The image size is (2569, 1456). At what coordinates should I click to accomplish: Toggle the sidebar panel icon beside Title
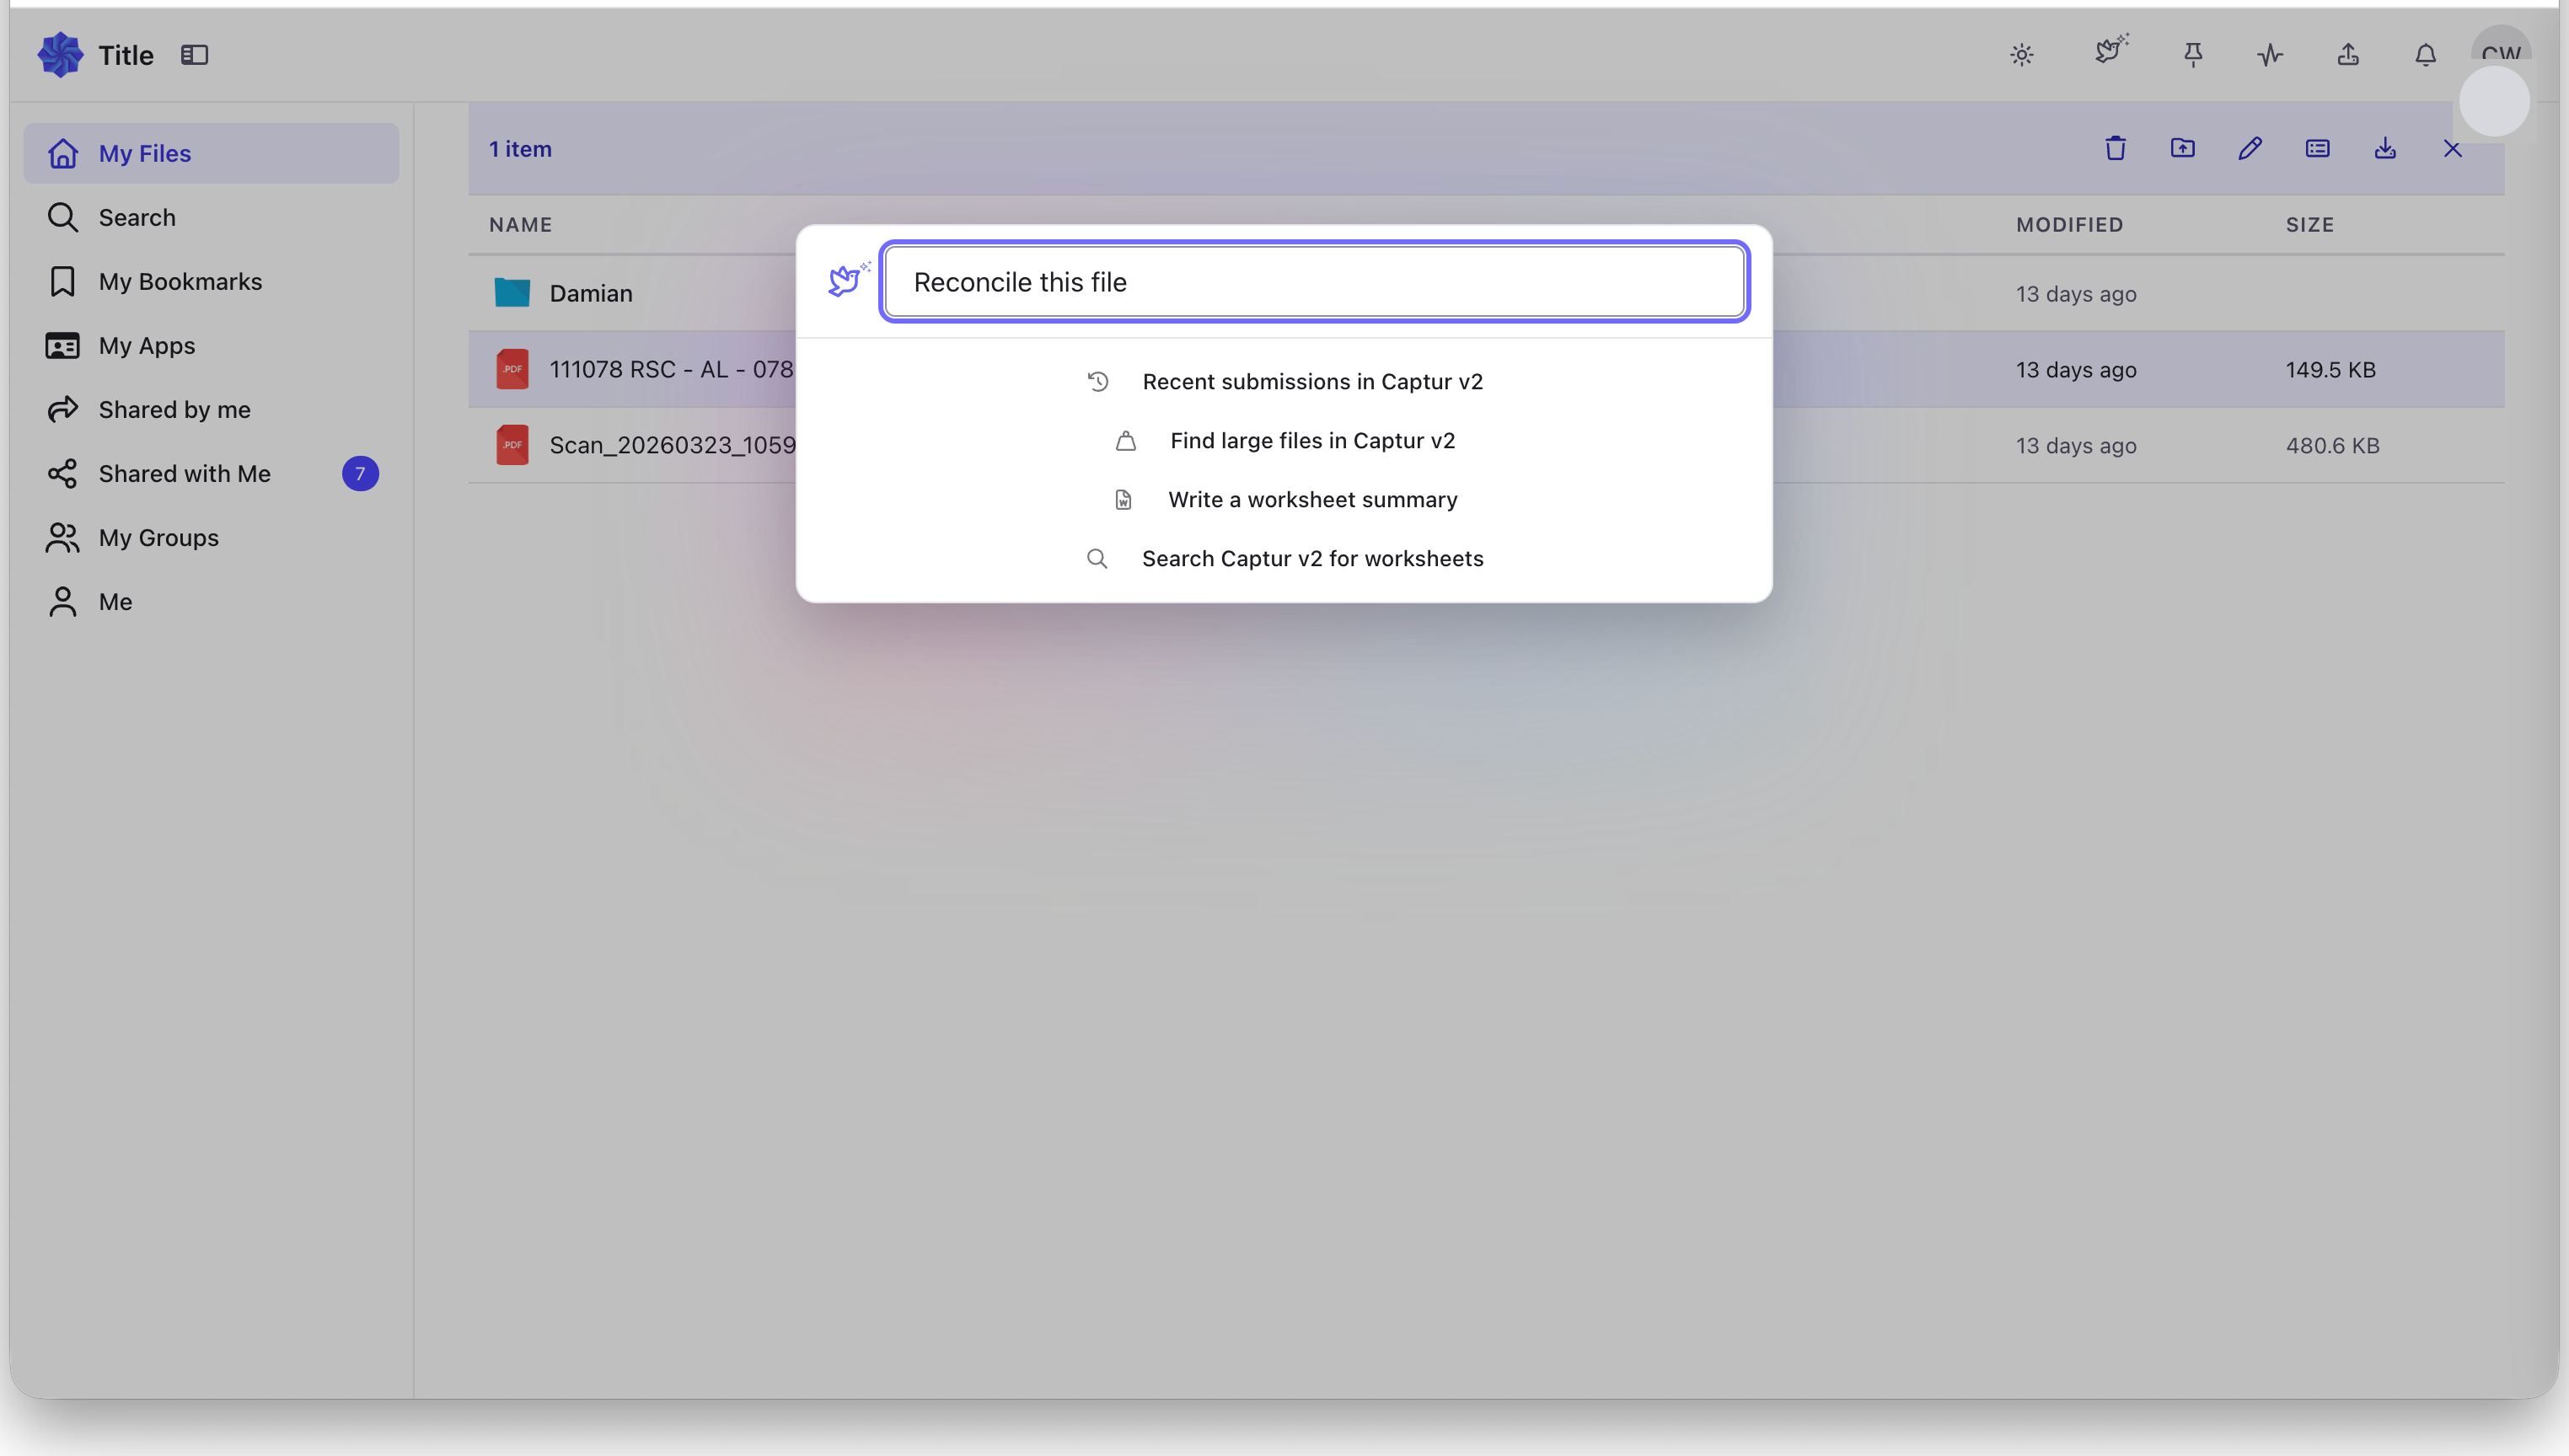194,55
